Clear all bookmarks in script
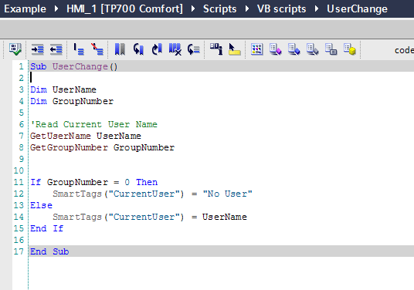 [x=175, y=49]
